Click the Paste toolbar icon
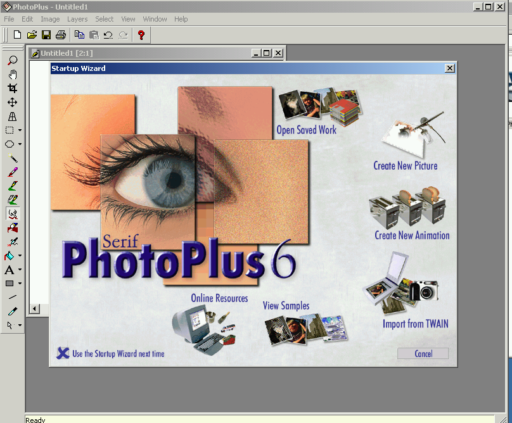 (x=94, y=35)
